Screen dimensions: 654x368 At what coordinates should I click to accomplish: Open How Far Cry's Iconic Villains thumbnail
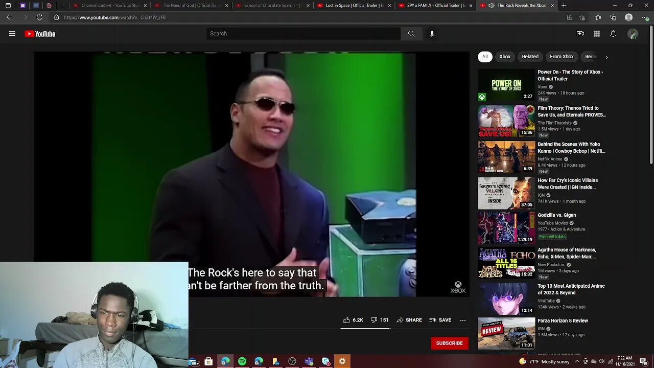point(506,193)
